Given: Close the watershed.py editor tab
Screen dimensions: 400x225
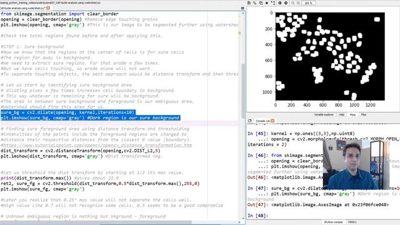Looking at the screenshot, I should [48, 8].
